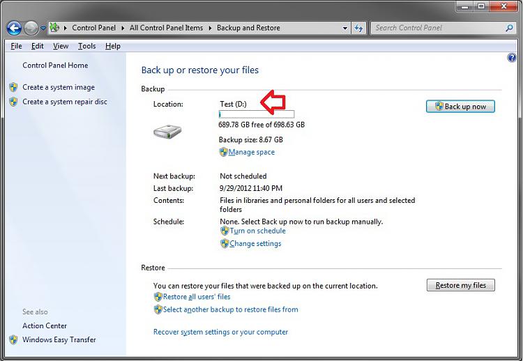Select Backup and Restore breadcrumb
The height and width of the screenshot is (361, 523).
[x=248, y=28]
